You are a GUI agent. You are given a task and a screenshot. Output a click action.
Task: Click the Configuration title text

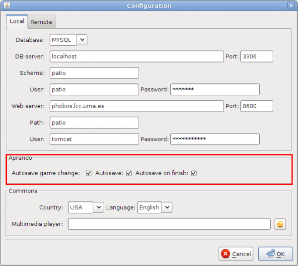pos(149,5)
